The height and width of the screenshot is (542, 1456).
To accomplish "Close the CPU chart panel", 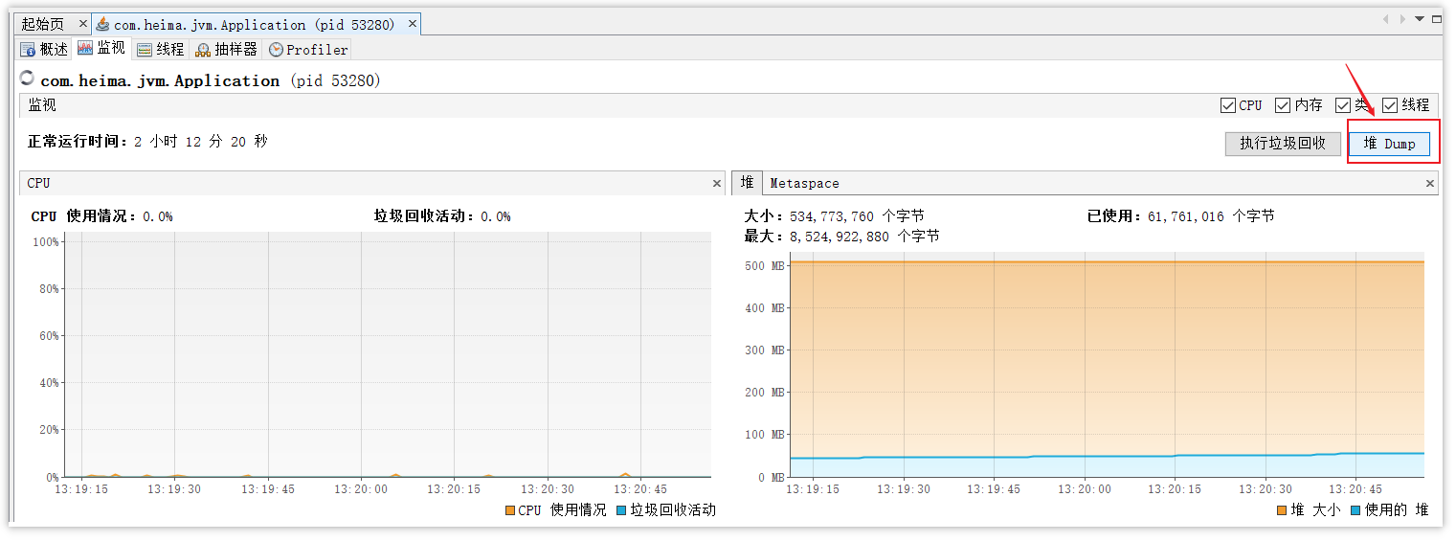I will [717, 183].
